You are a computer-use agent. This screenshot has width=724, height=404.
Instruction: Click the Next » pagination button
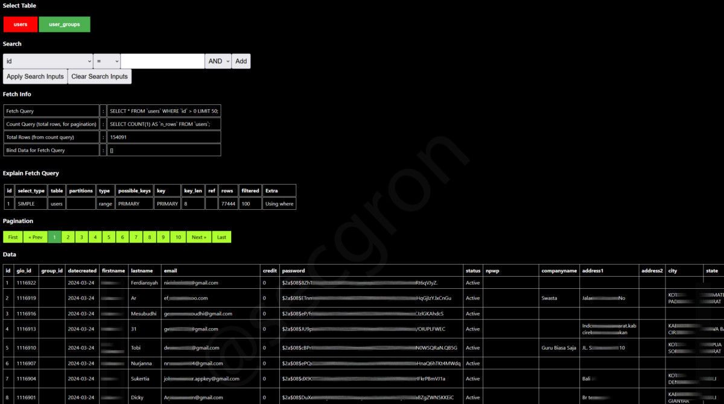coord(199,237)
